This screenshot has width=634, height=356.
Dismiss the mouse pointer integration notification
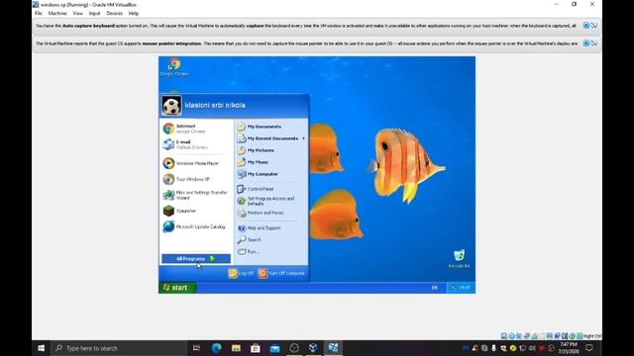(585, 44)
